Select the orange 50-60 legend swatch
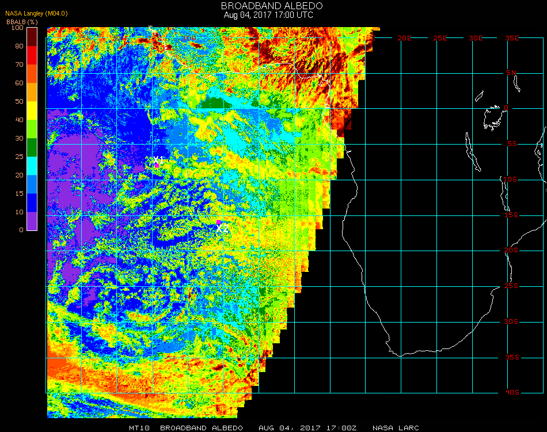Screen dimensions: 547x432 pos(32,92)
